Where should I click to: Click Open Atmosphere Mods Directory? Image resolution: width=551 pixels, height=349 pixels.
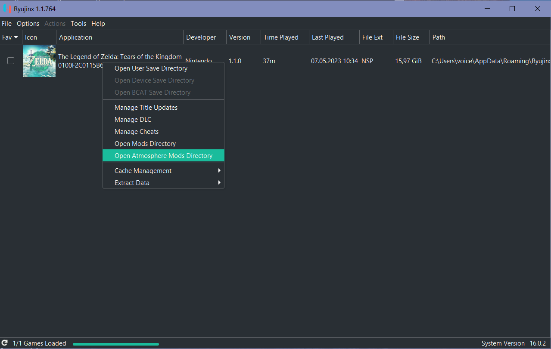[x=163, y=156]
